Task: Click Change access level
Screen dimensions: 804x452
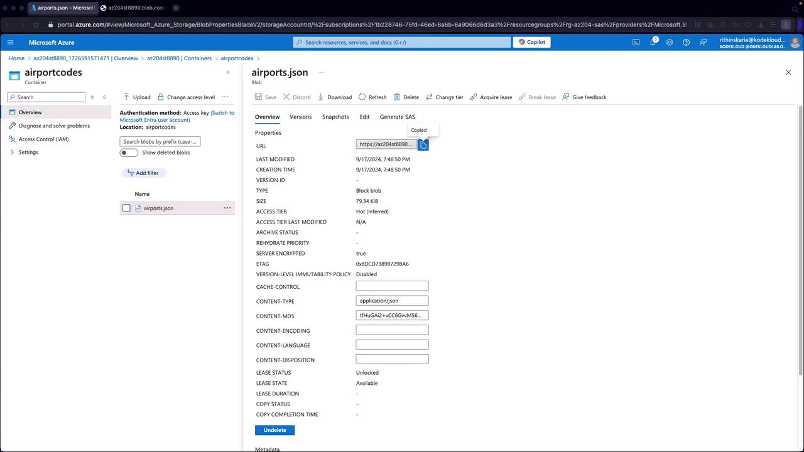Action: coord(186,97)
